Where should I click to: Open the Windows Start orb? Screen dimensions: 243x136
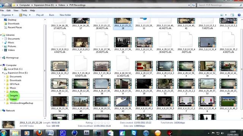3,133
